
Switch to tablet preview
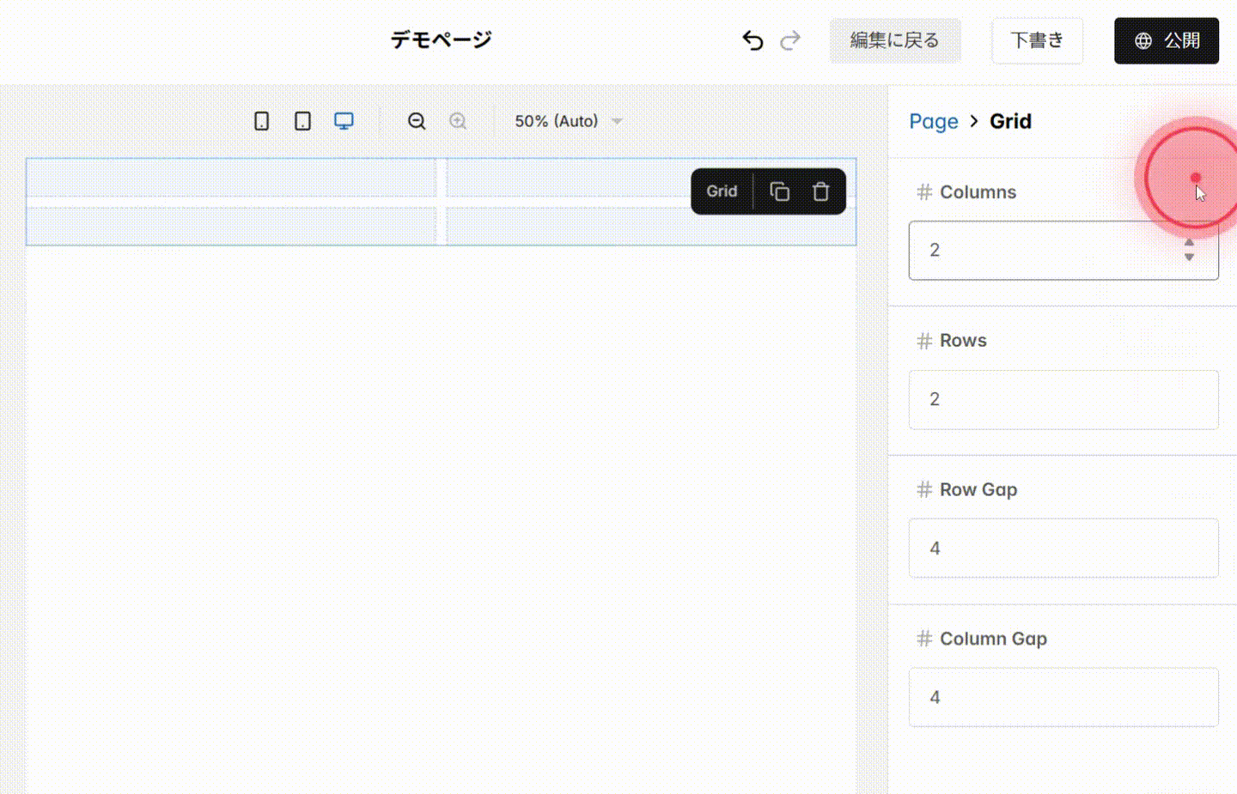302,121
